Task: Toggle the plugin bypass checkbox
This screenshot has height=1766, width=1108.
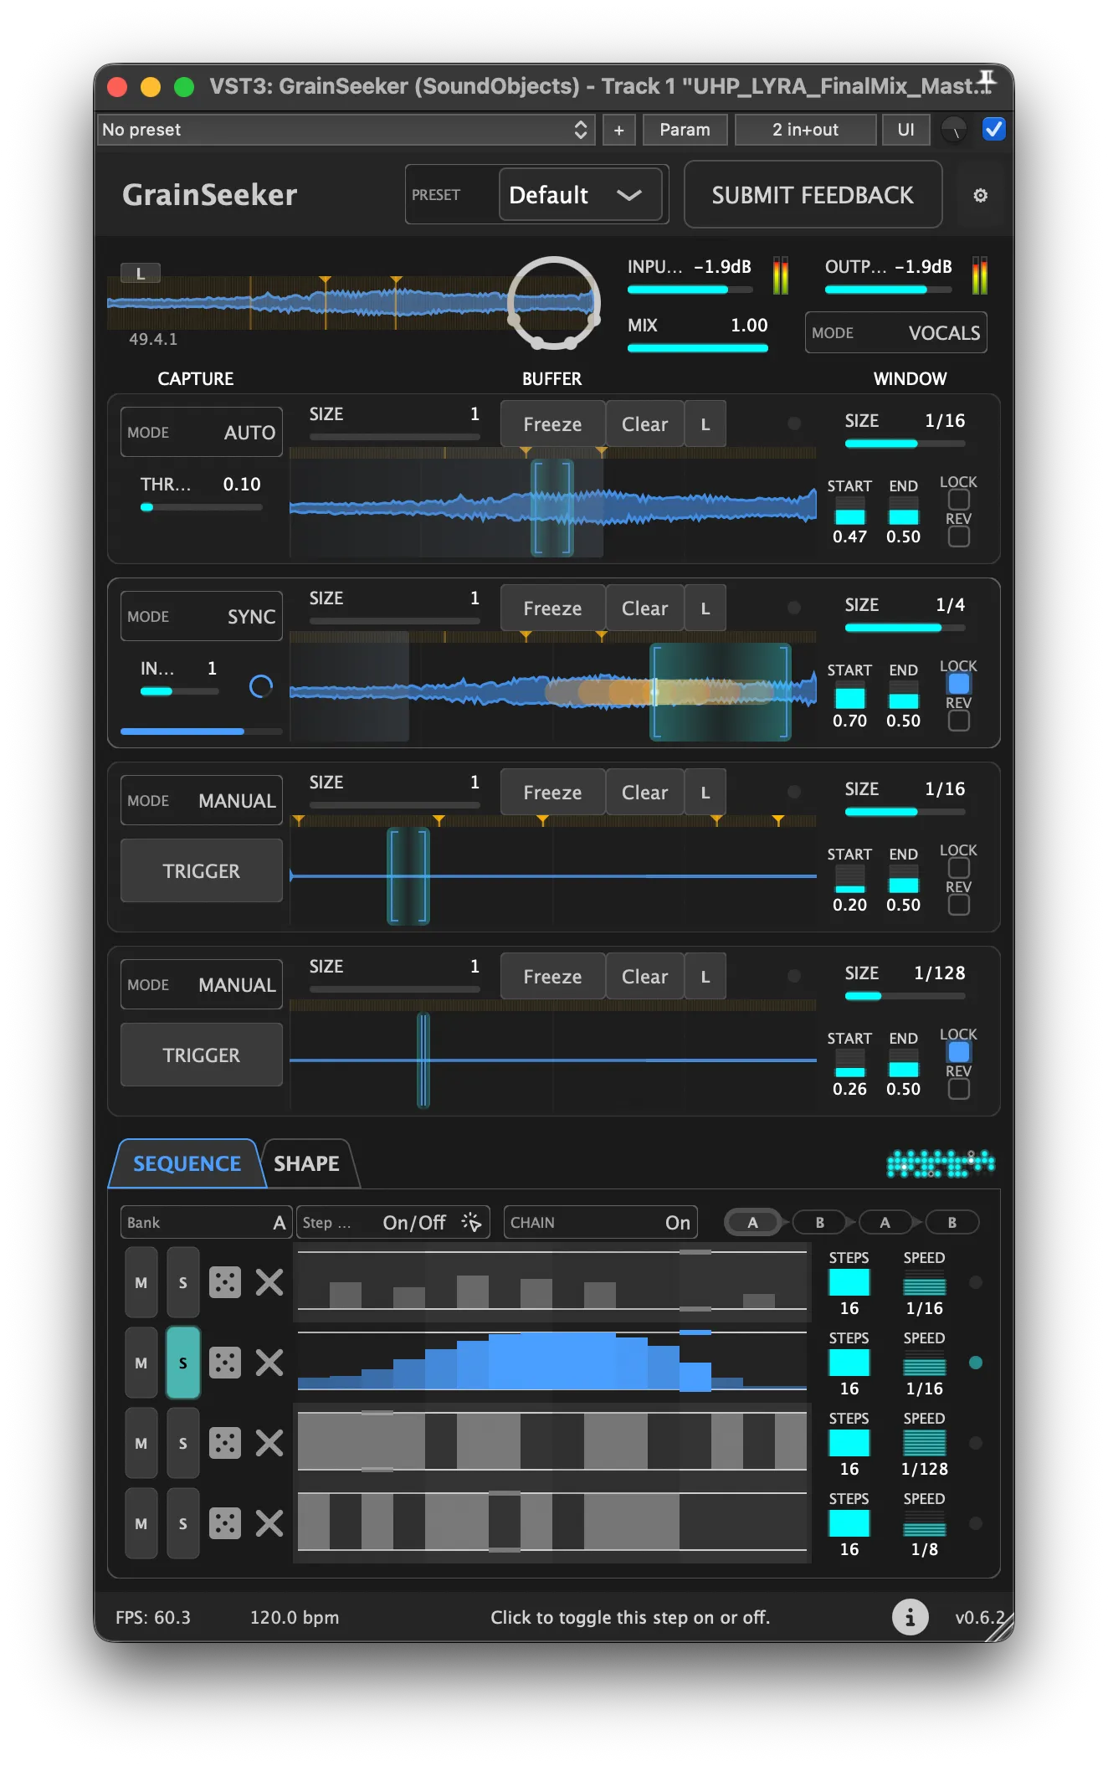Action: coord(994,130)
